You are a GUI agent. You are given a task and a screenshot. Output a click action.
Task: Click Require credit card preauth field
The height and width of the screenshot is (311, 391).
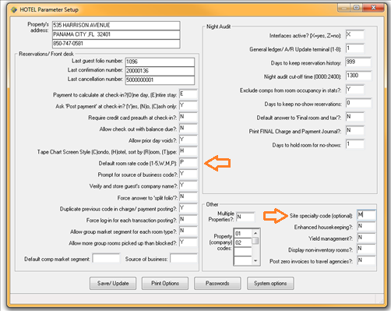pyautogui.click(x=188, y=117)
